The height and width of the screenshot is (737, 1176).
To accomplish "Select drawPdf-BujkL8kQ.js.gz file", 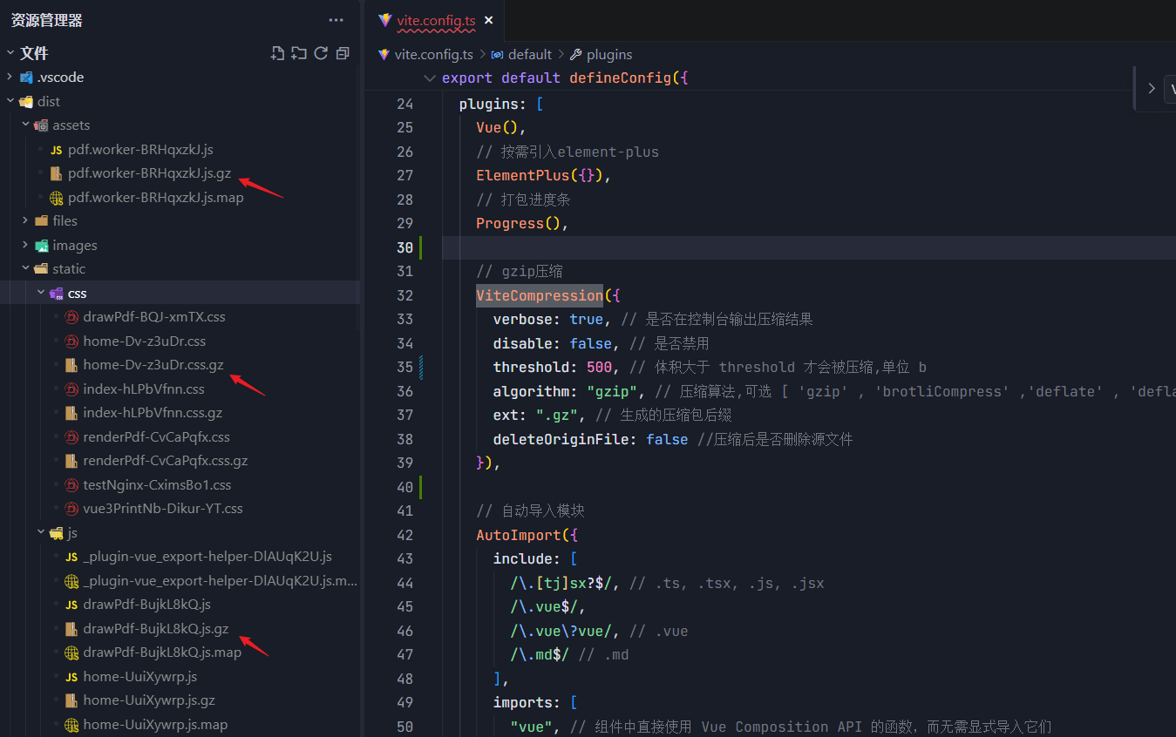I will click(x=155, y=629).
